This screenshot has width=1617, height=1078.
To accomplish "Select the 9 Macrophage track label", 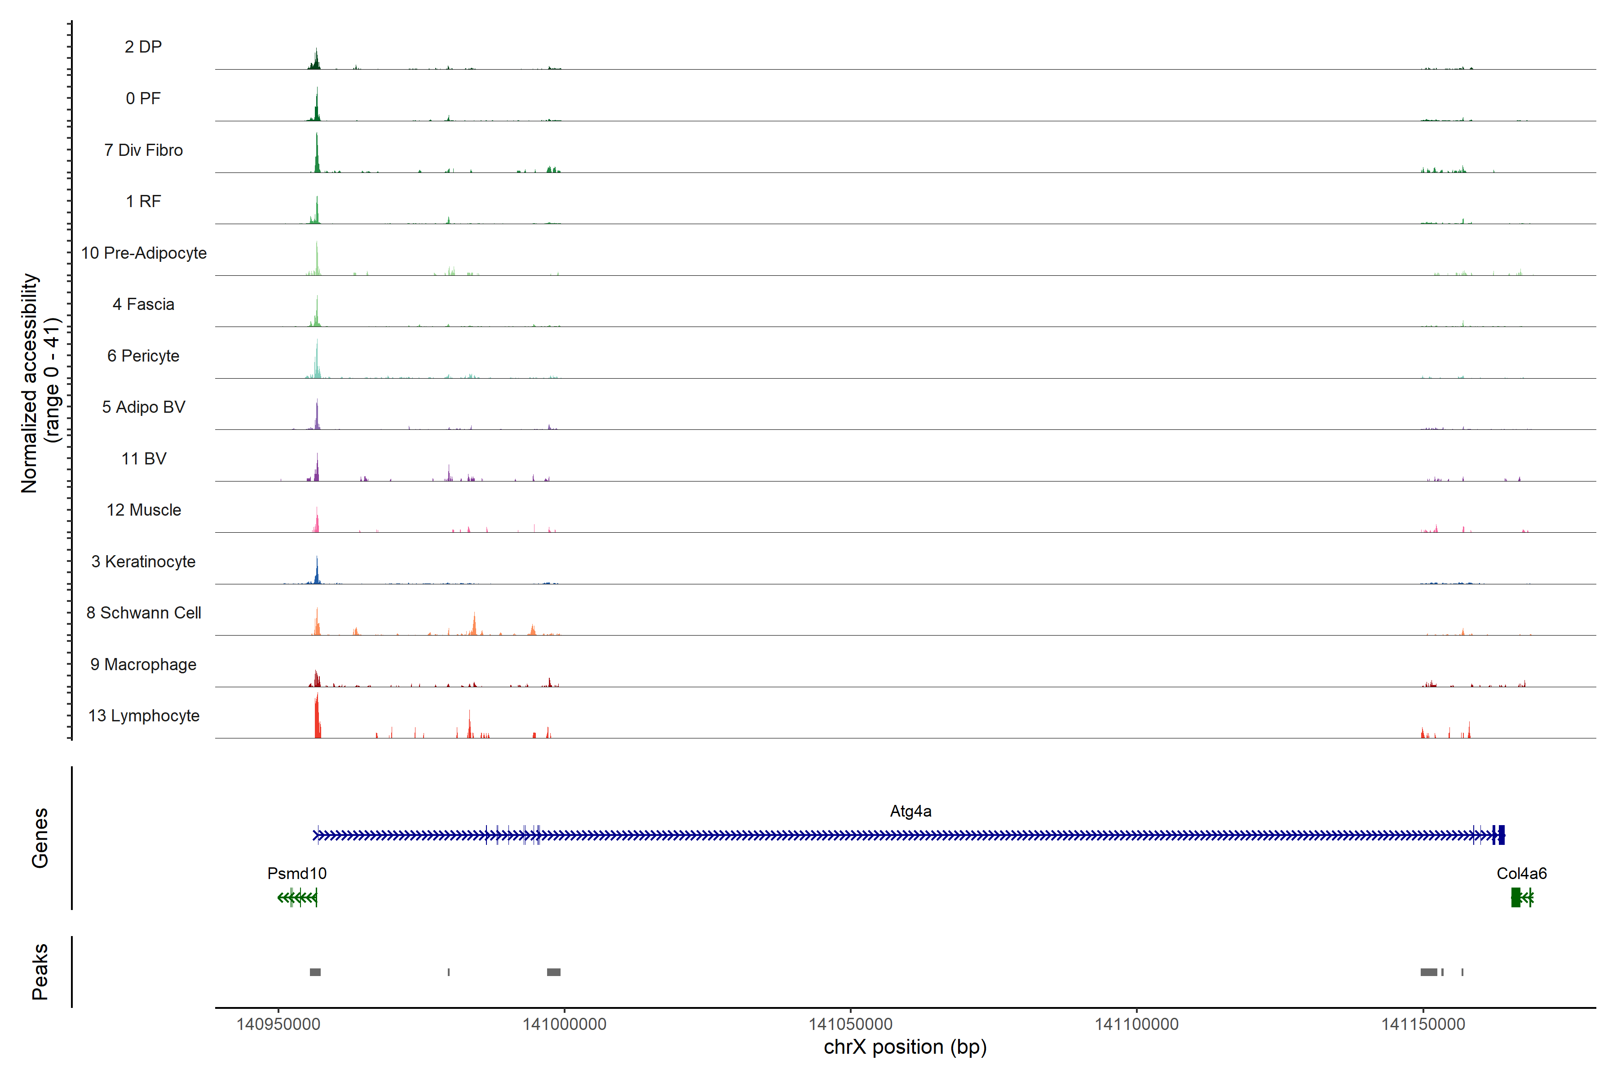I will [143, 664].
